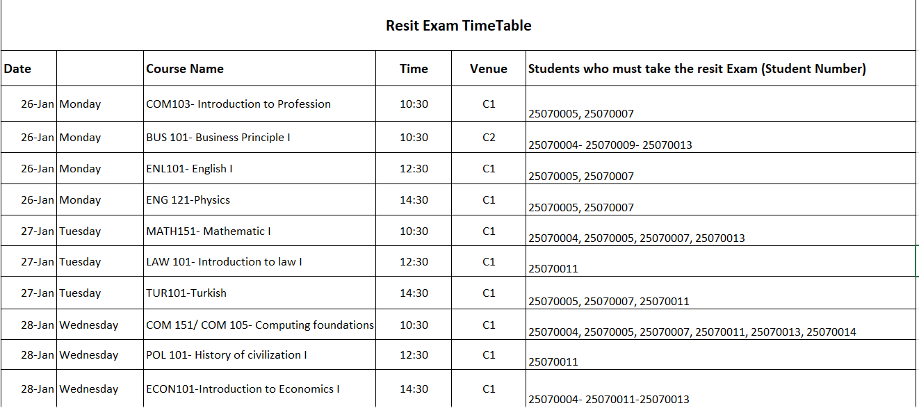
Task: Click the Resit Exam TimeTable title cell
Action: [459, 26]
